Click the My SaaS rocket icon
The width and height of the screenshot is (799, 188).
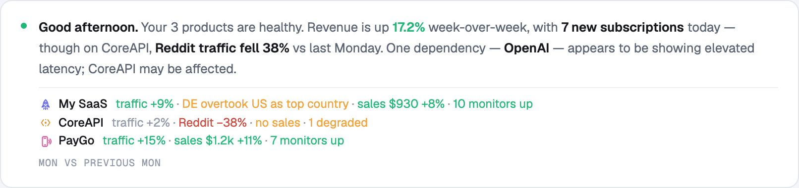click(x=45, y=104)
